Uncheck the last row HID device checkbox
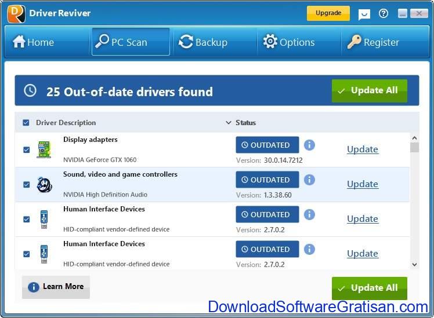The image size is (434, 318). point(27,254)
